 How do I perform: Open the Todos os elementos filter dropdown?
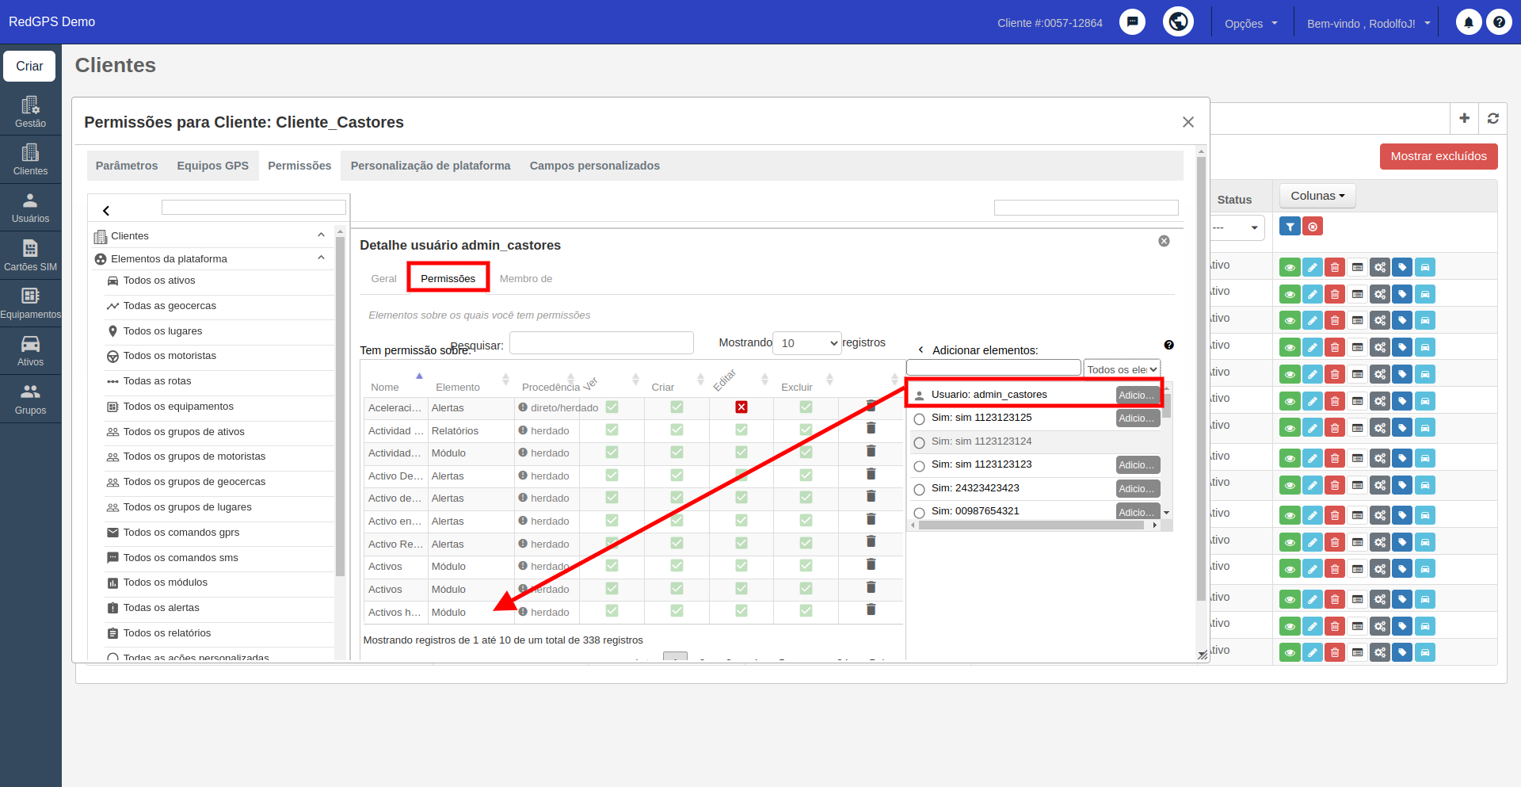point(1122,369)
